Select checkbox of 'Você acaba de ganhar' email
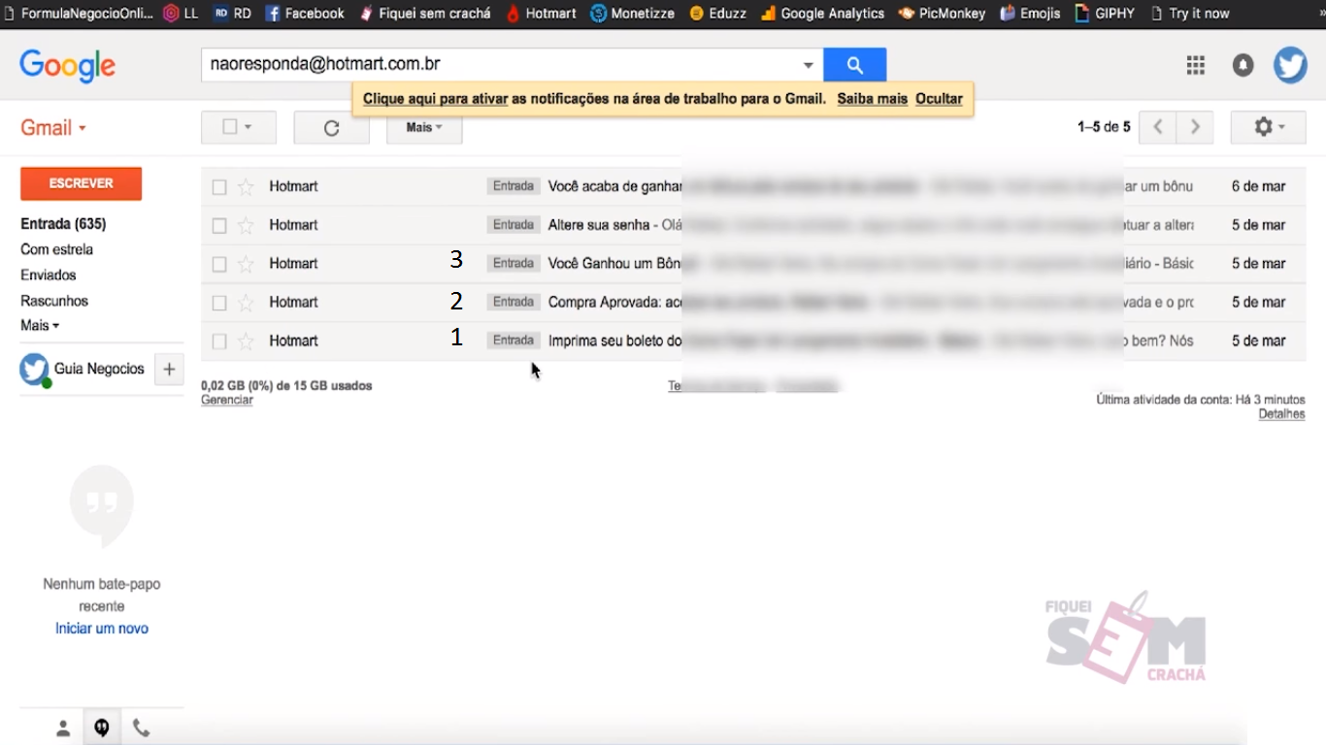 [219, 186]
